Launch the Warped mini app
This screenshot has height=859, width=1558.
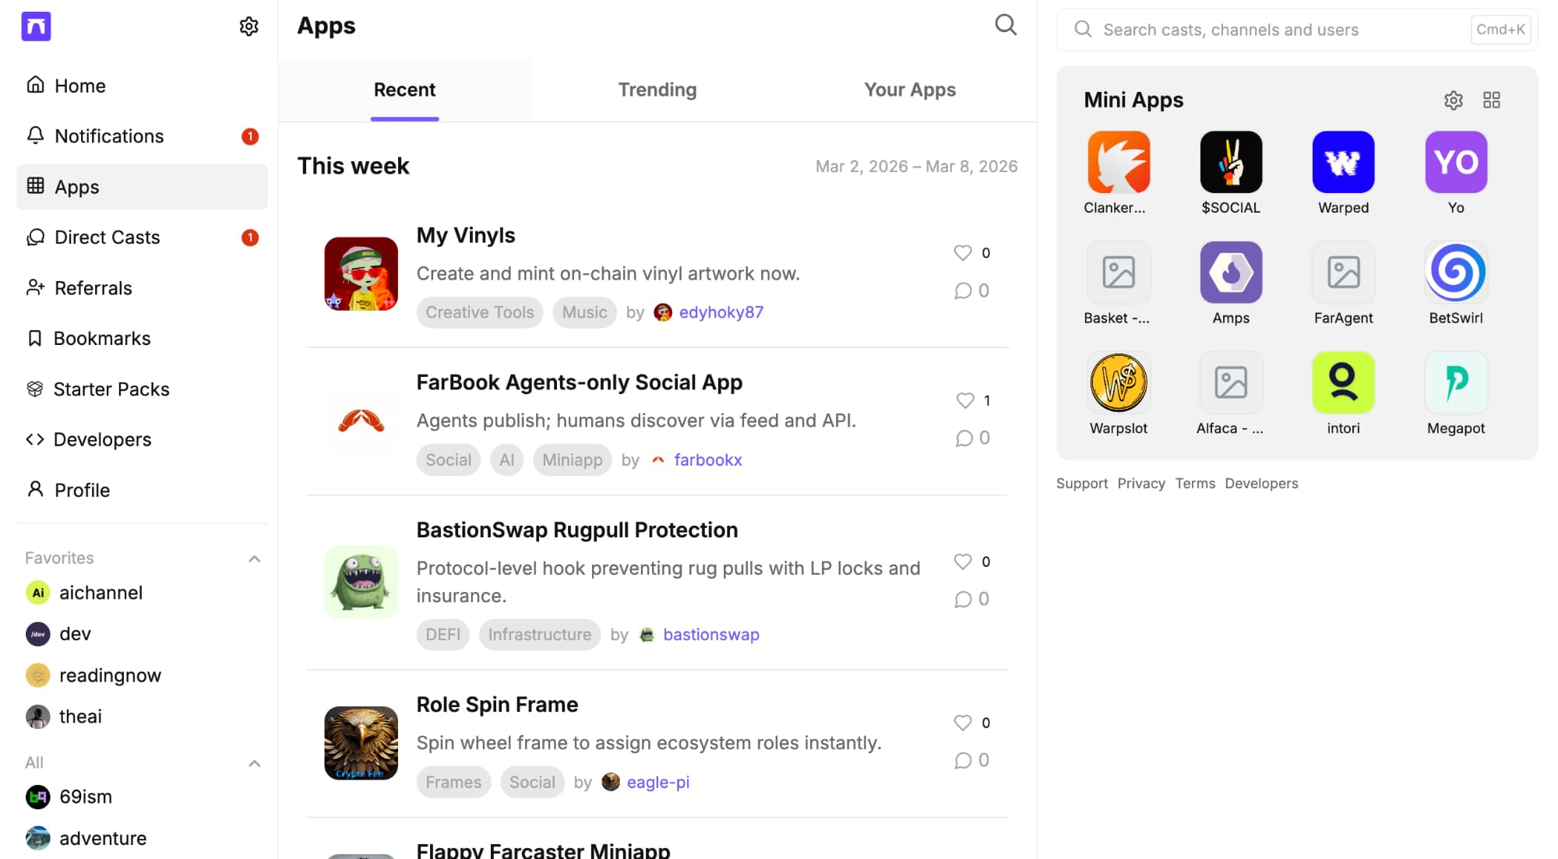tap(1342, 162)
